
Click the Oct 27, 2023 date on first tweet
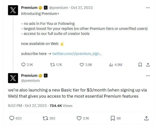82,8
